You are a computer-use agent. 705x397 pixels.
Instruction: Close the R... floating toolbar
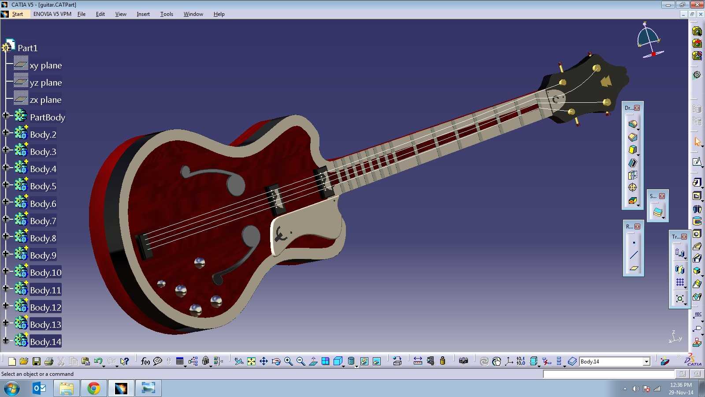(x=637, y=226)
